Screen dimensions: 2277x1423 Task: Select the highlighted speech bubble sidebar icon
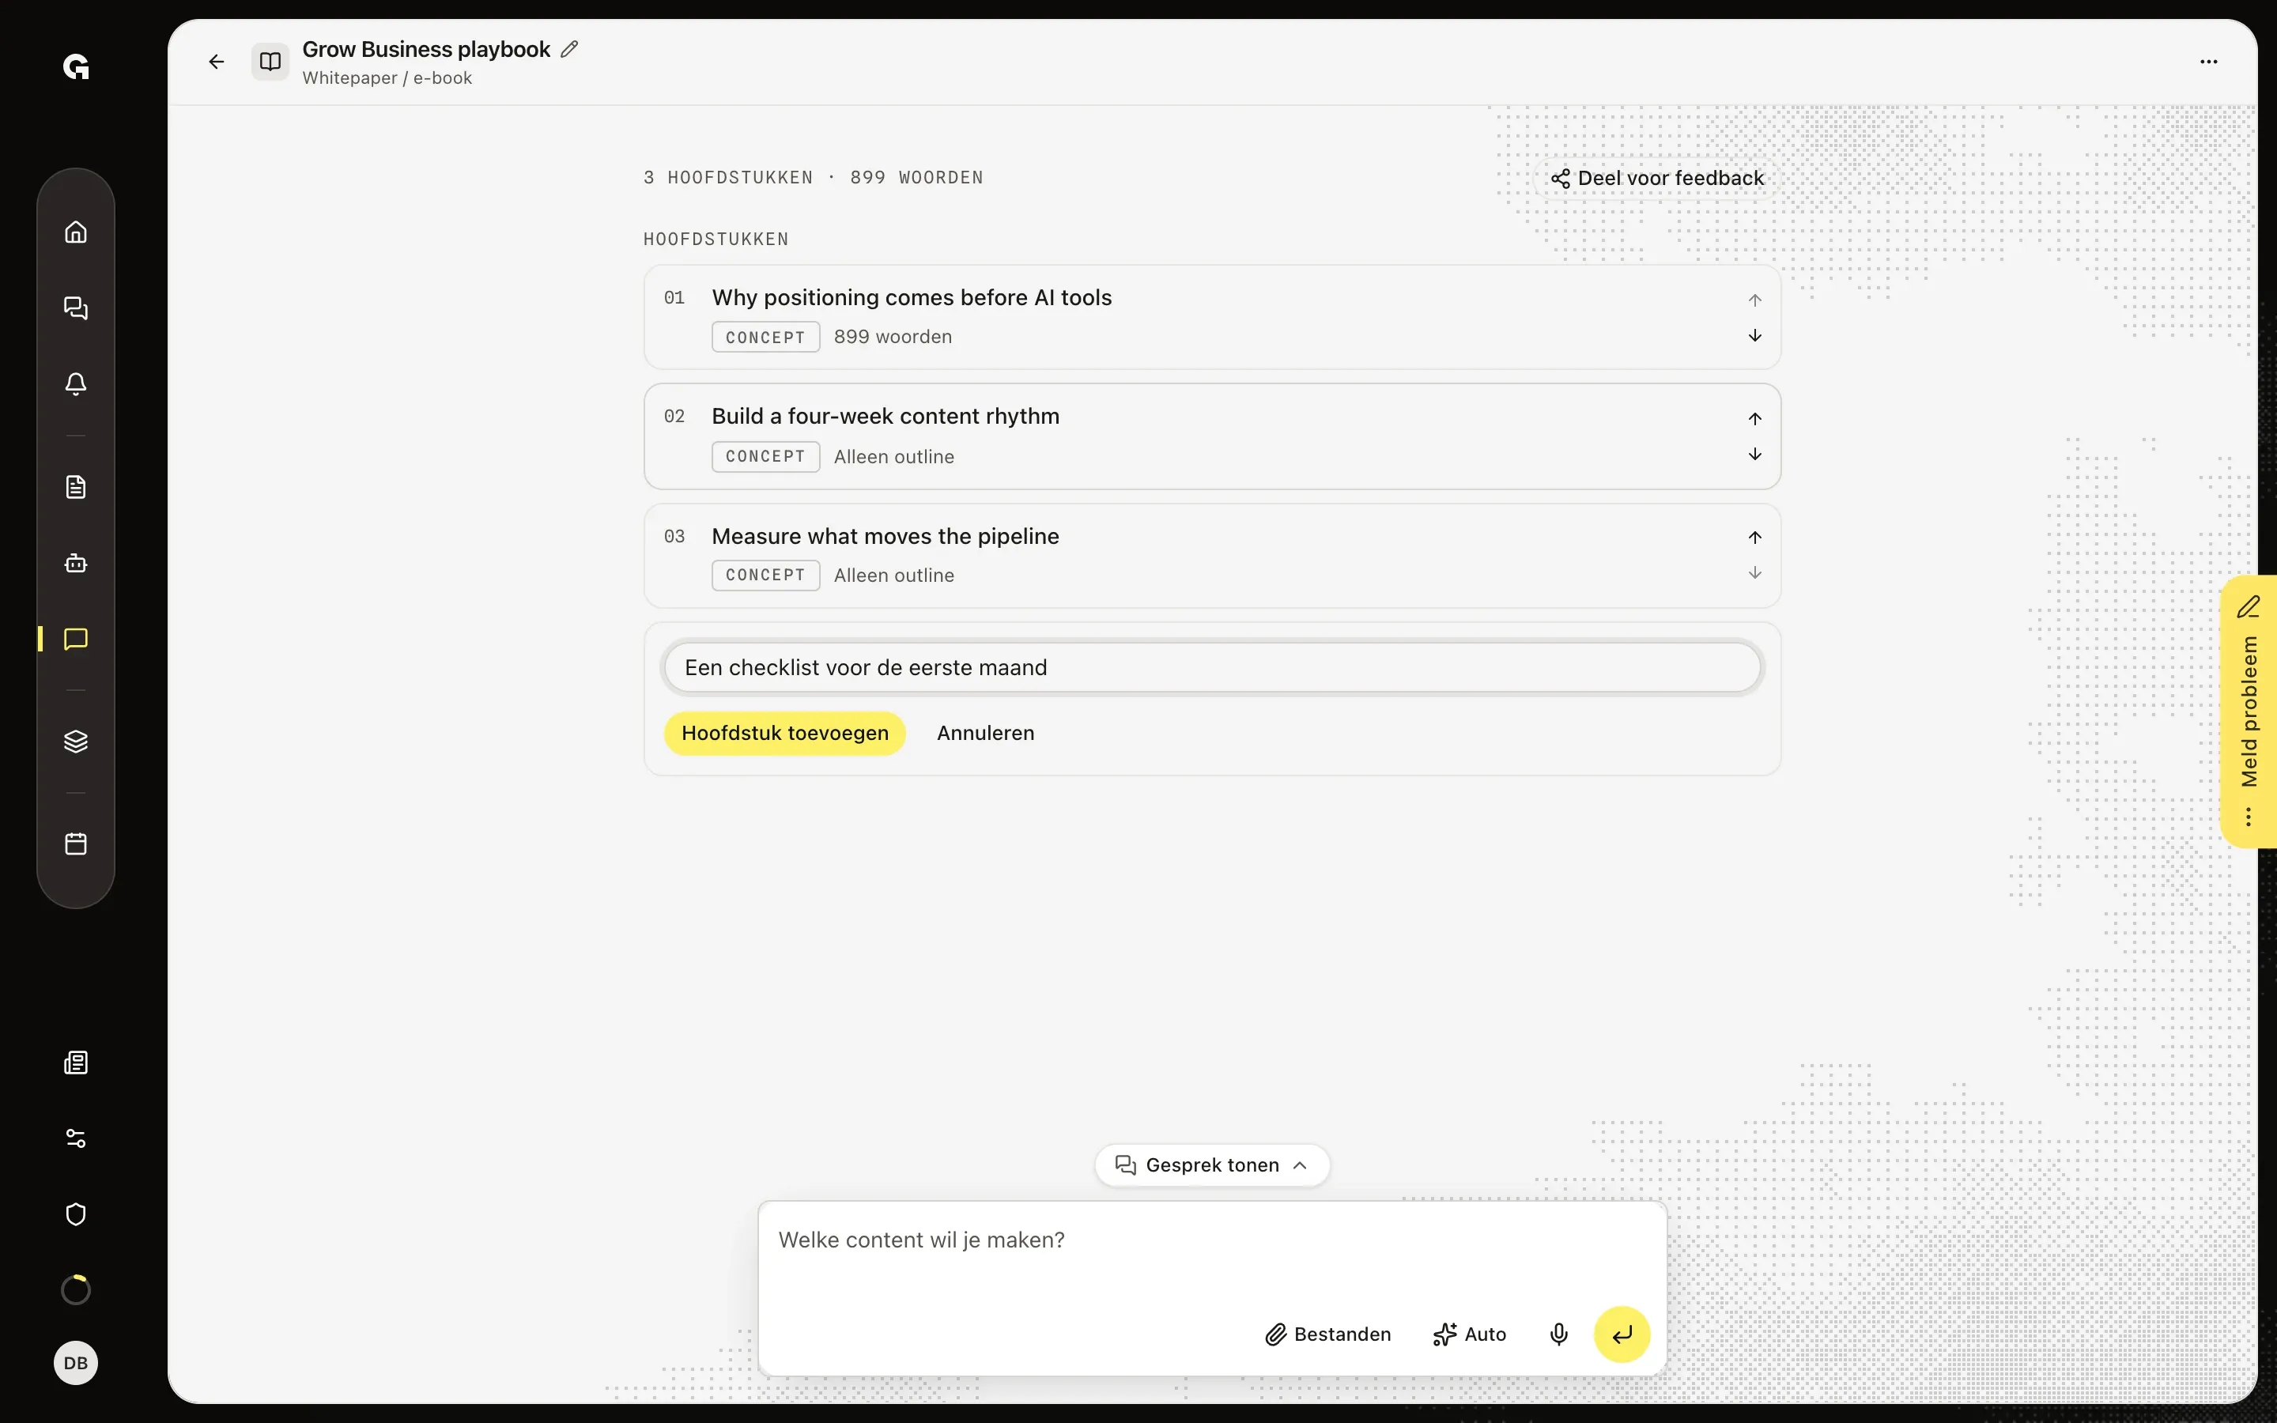pyautogui.click(x=76, y=639)
